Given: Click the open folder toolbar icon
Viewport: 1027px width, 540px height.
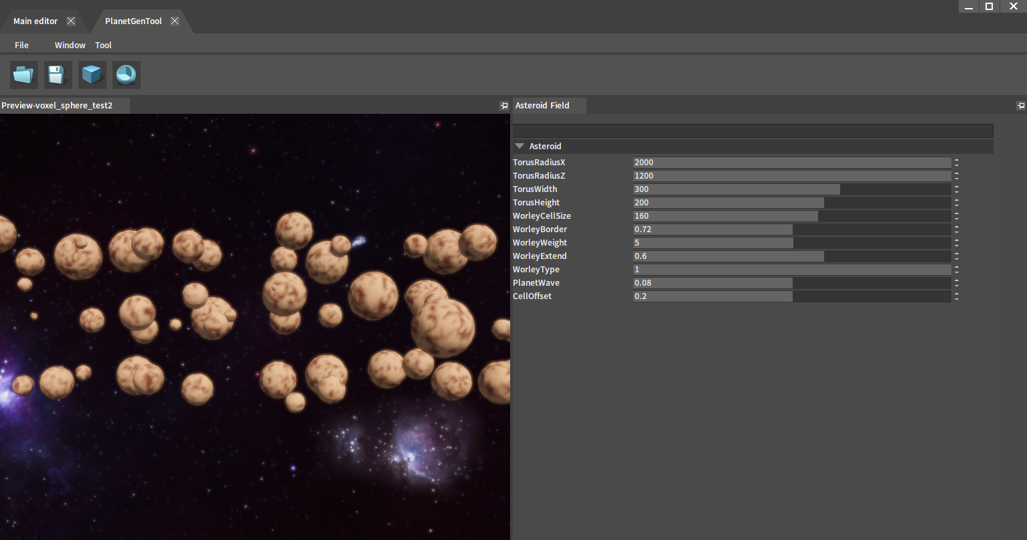Looking at the screenshot, I should tap(24, 74).
